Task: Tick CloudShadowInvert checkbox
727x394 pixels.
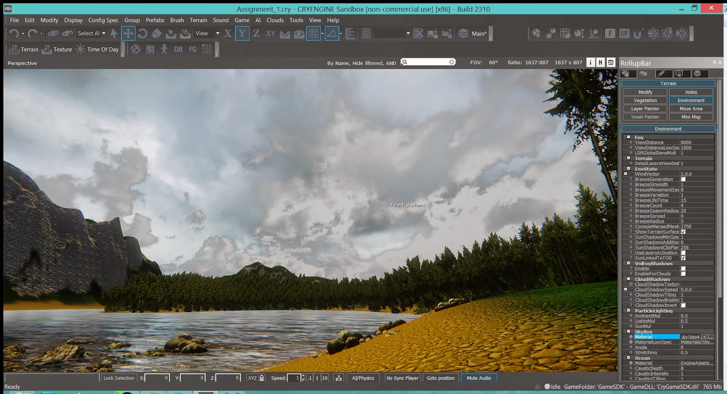Action: coord(683,305)
